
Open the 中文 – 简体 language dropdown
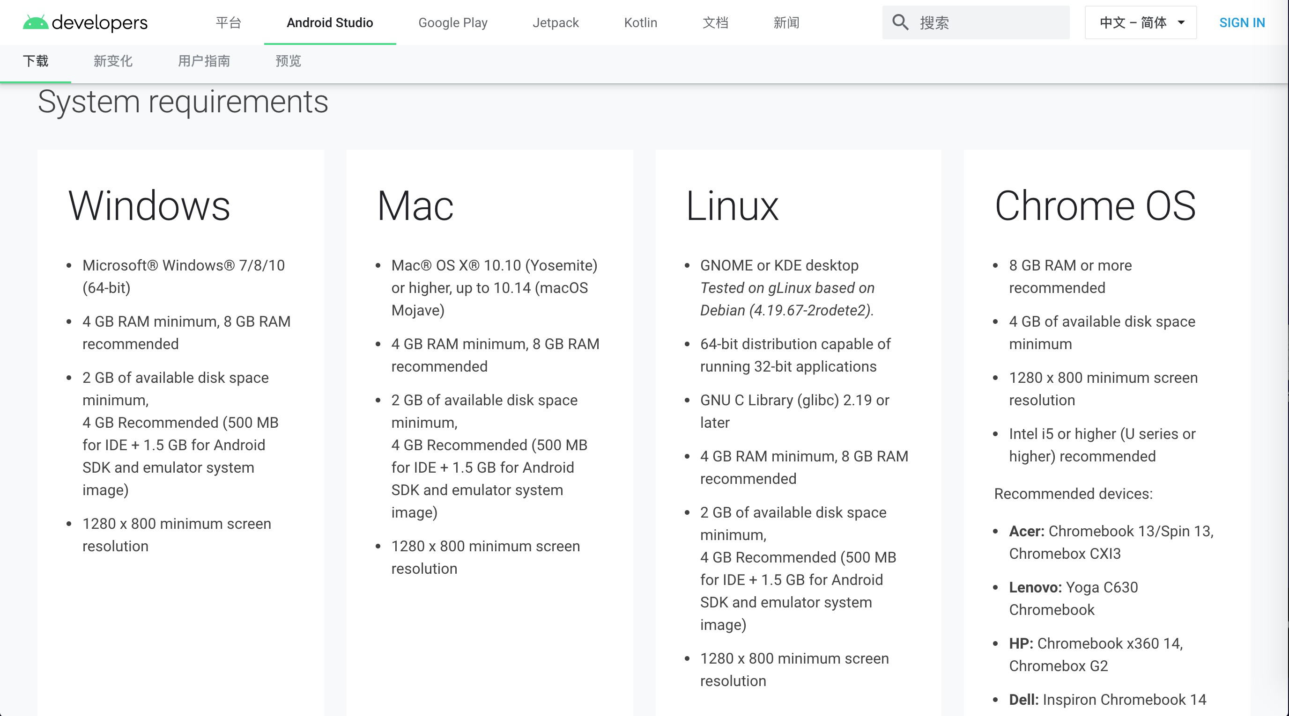(1141, 22)
